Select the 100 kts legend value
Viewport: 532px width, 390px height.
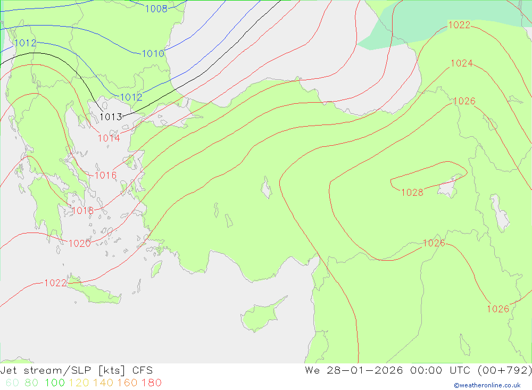[55, 383]
